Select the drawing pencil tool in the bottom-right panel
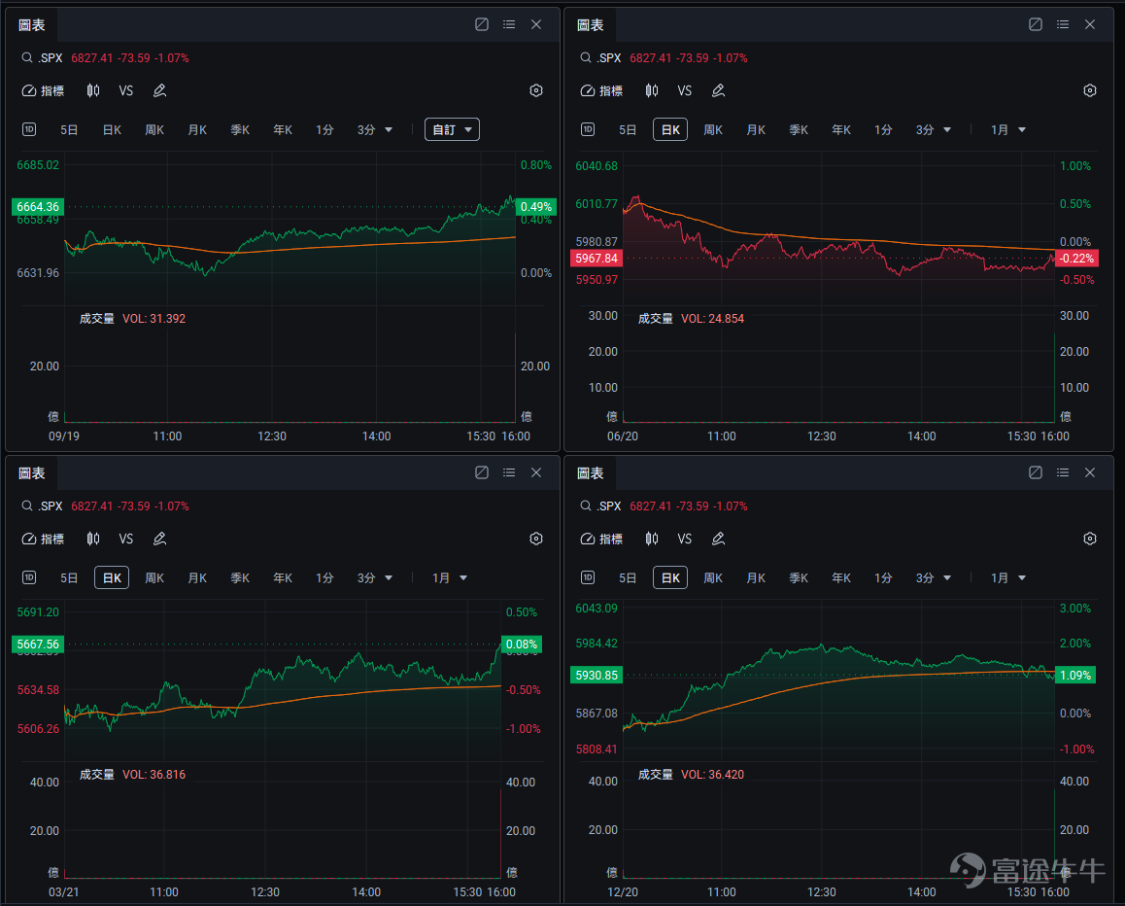Screen dimensions: 1125x906 click(x=718, y=539)
